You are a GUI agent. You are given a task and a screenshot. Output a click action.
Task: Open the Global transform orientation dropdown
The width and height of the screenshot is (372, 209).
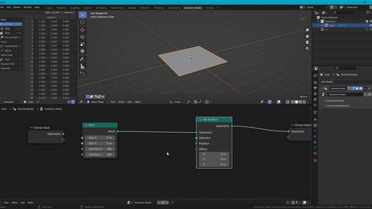click(x=177, y=102)
